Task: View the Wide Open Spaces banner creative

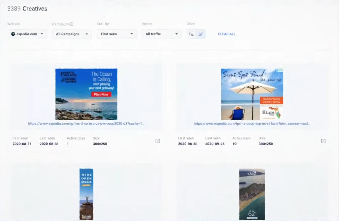Action: (86, 194)
